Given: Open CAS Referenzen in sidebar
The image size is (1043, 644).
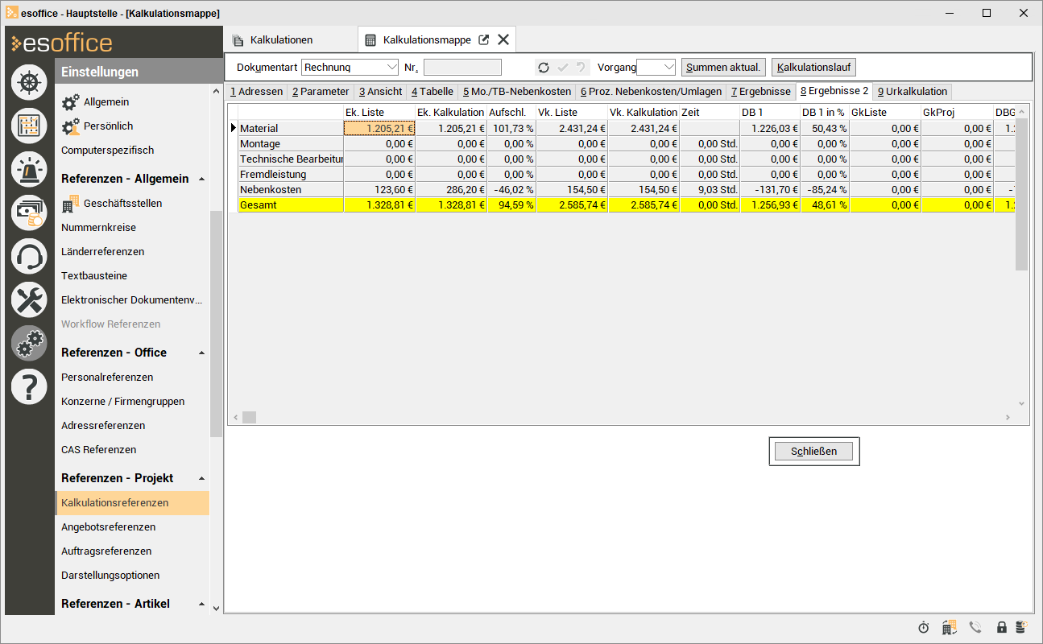Looking at the screenshot, I should click(x=99, y=450).
